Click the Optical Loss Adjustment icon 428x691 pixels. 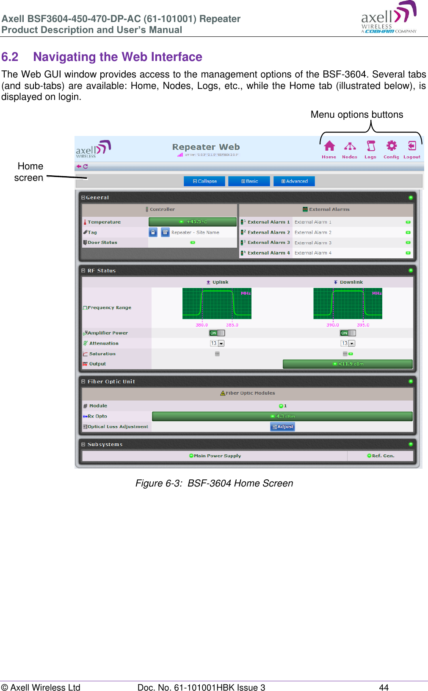pyautogui.click(x=85, y=427)
